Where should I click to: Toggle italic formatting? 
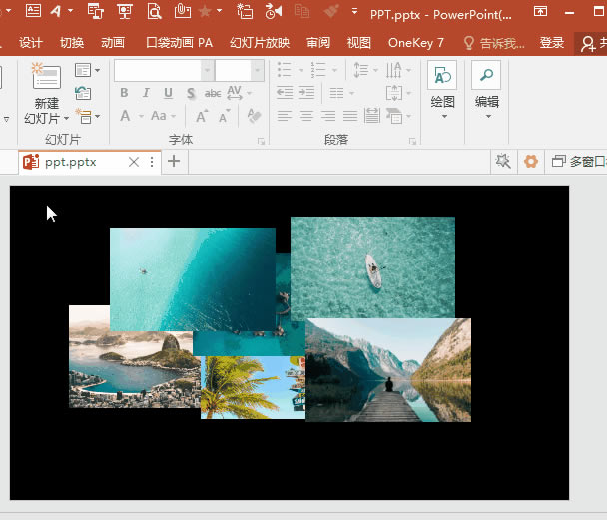pyautogui.click(x=145, y=93)
